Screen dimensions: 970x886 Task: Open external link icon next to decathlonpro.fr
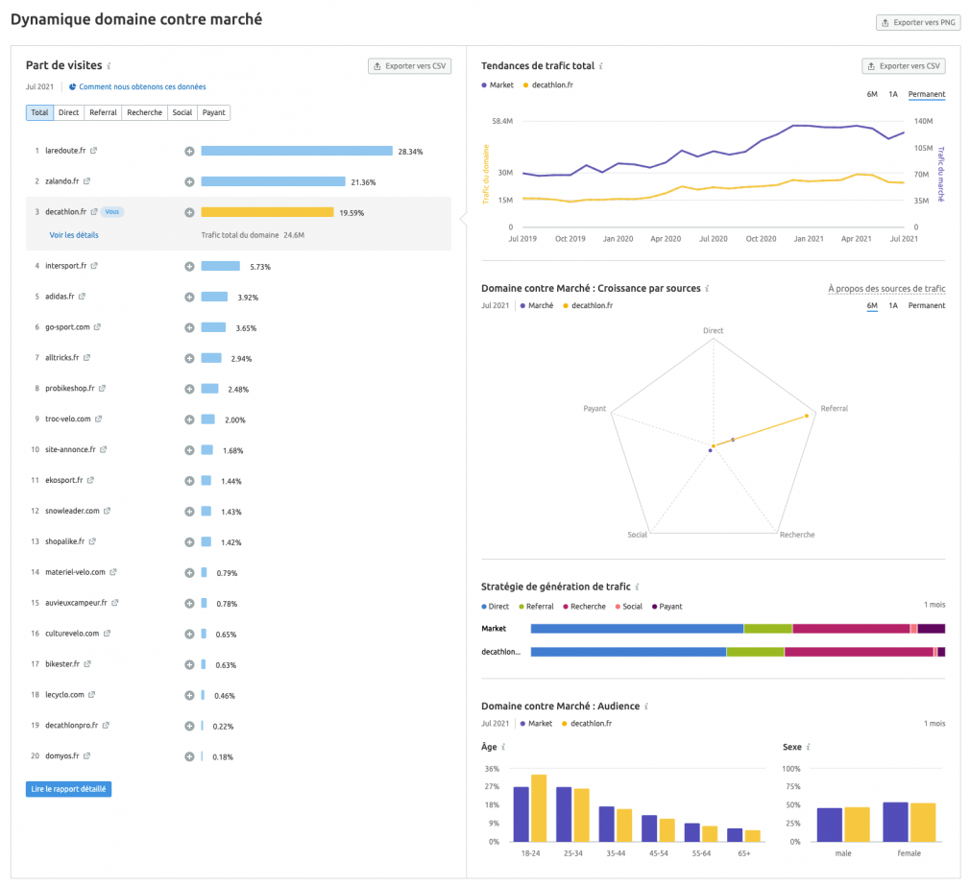tap(106, 726)
